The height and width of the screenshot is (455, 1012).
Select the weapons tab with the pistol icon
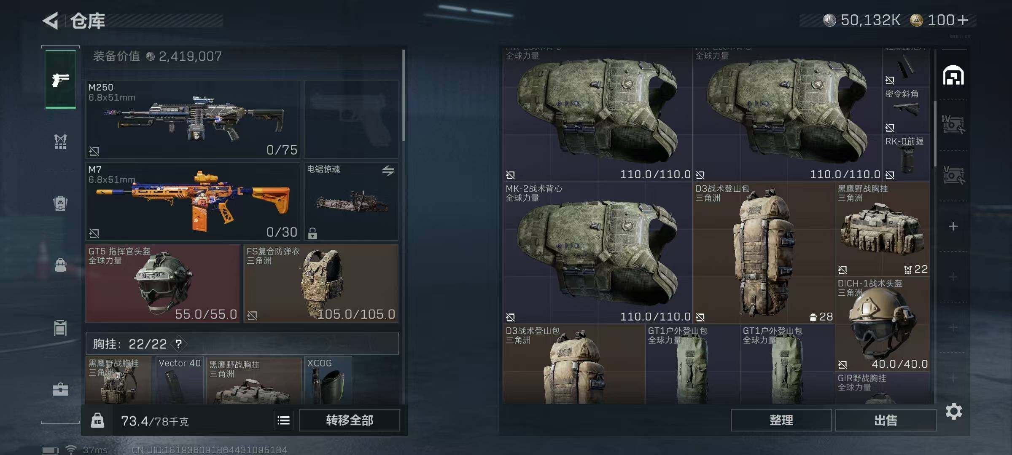pos(61,79)
